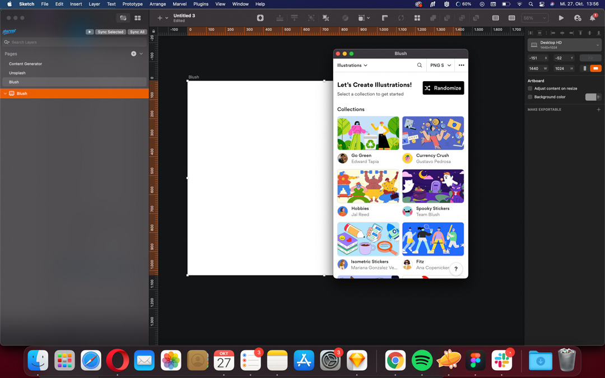Click the Sync All button

[137, 32]
